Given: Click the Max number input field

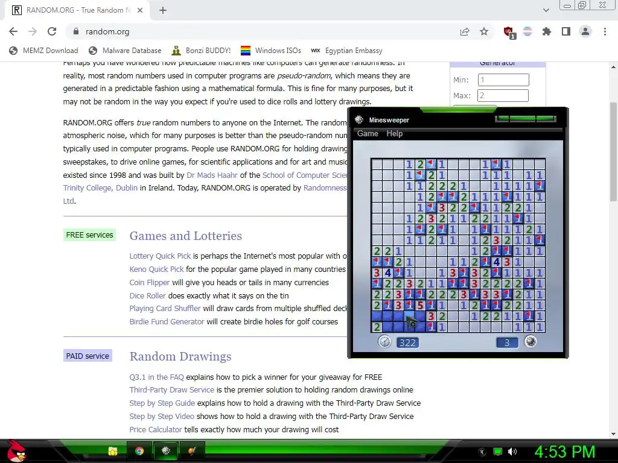Looking at the screenshot, I should tap(503, 96).
